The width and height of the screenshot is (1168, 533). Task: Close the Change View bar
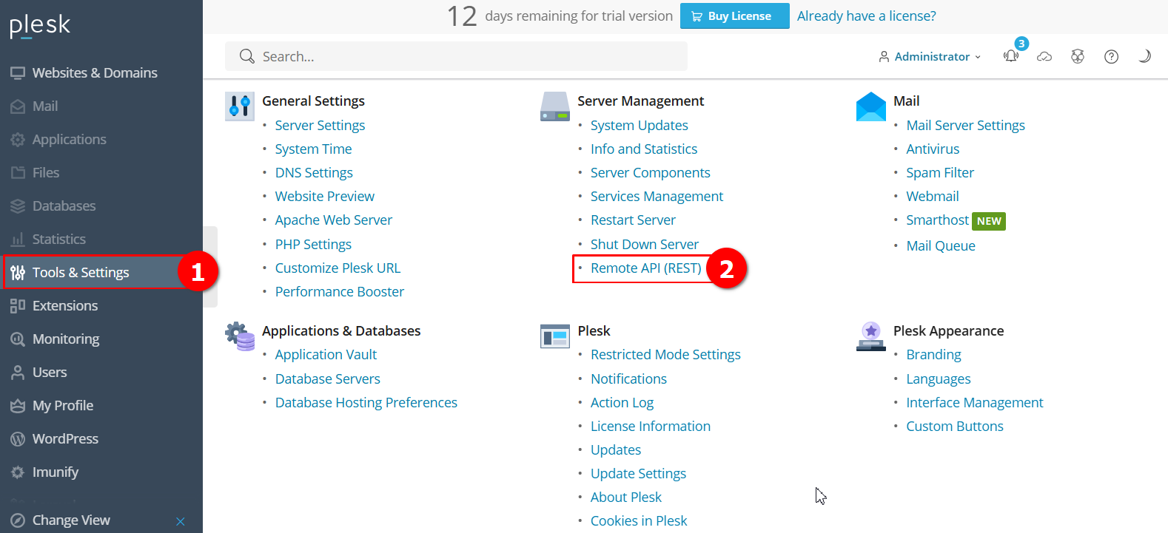click(181, 521)
